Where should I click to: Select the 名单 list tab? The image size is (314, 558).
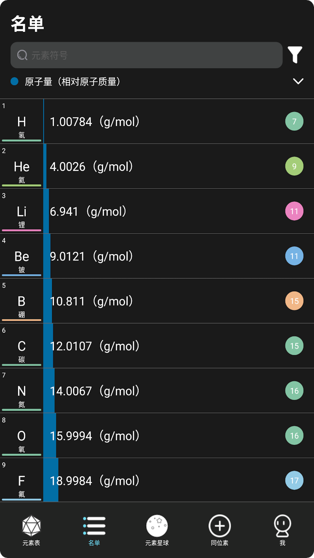pyautogui.click(x=94, y=530)
